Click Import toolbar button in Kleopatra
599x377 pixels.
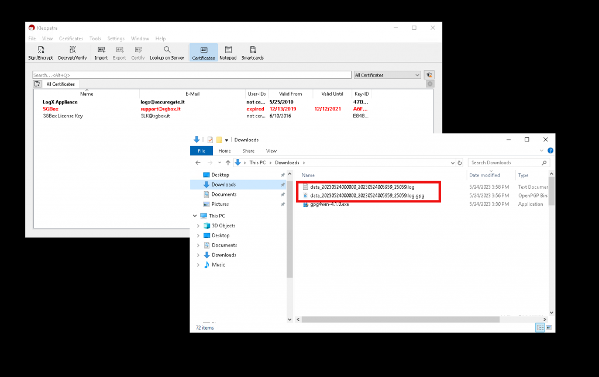pyautogui.click(x=101, y=53)
